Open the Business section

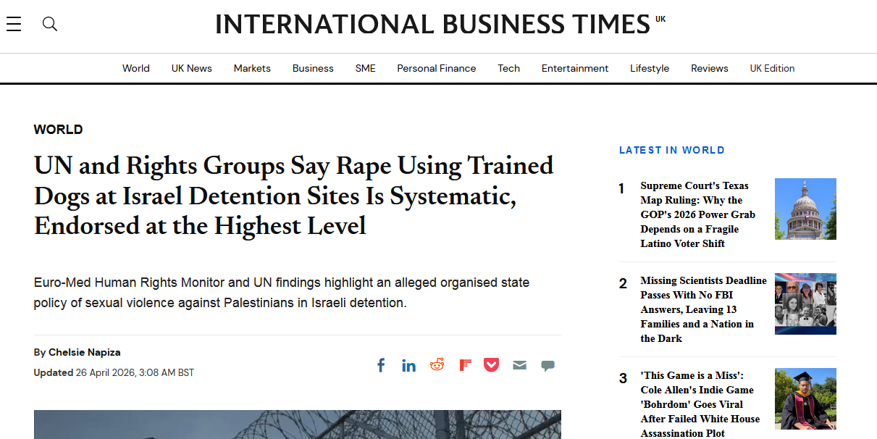point(313,68)
